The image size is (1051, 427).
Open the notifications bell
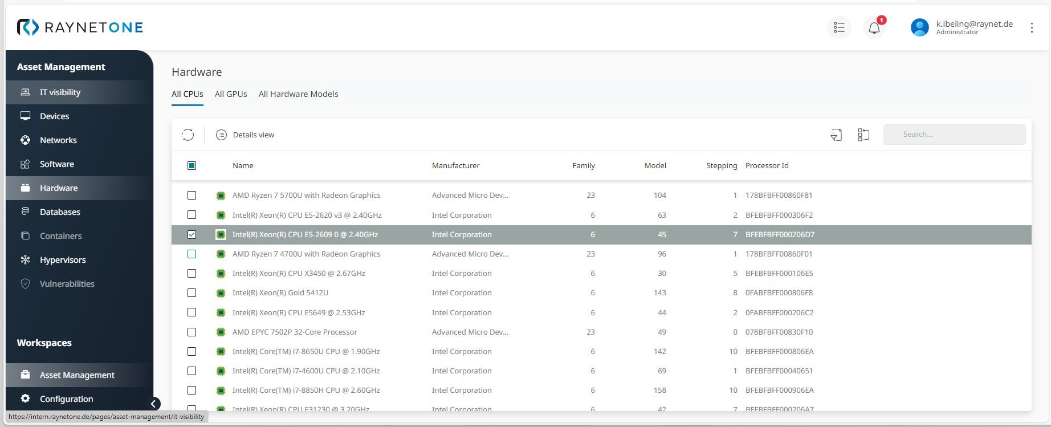point(874,27)
